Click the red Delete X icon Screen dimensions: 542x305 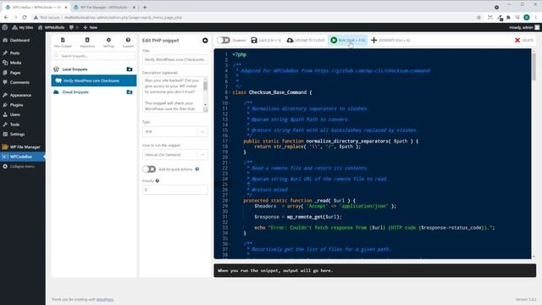pos(517,40)
